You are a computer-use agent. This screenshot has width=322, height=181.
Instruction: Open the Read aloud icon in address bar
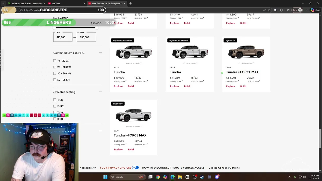pos(264,10)
